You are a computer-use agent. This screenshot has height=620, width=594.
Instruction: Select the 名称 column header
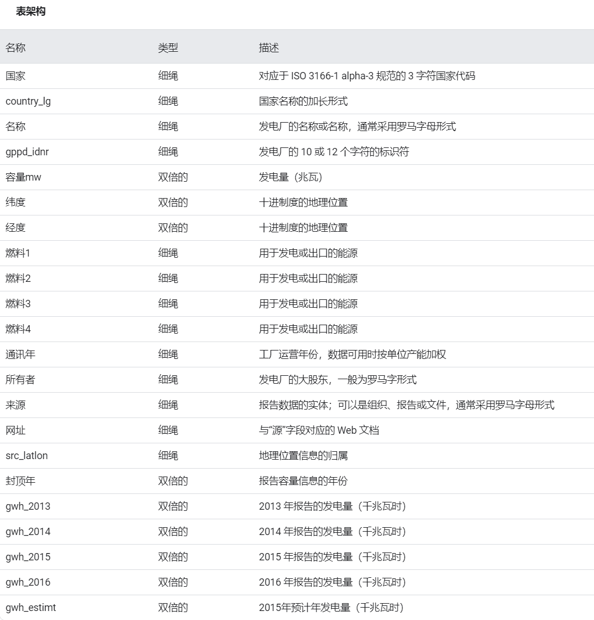pos(14,48)
